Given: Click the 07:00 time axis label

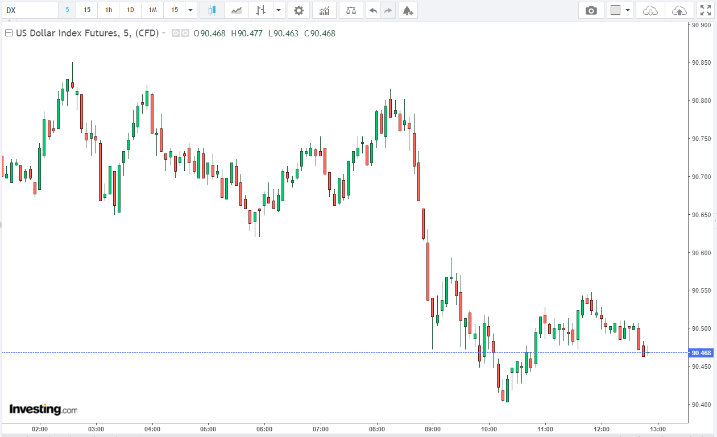Looking at the screenshot, I should [321, 429].
